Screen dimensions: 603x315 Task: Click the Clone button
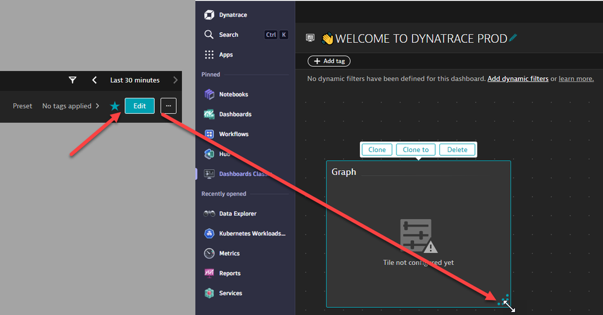coord(377,150)
